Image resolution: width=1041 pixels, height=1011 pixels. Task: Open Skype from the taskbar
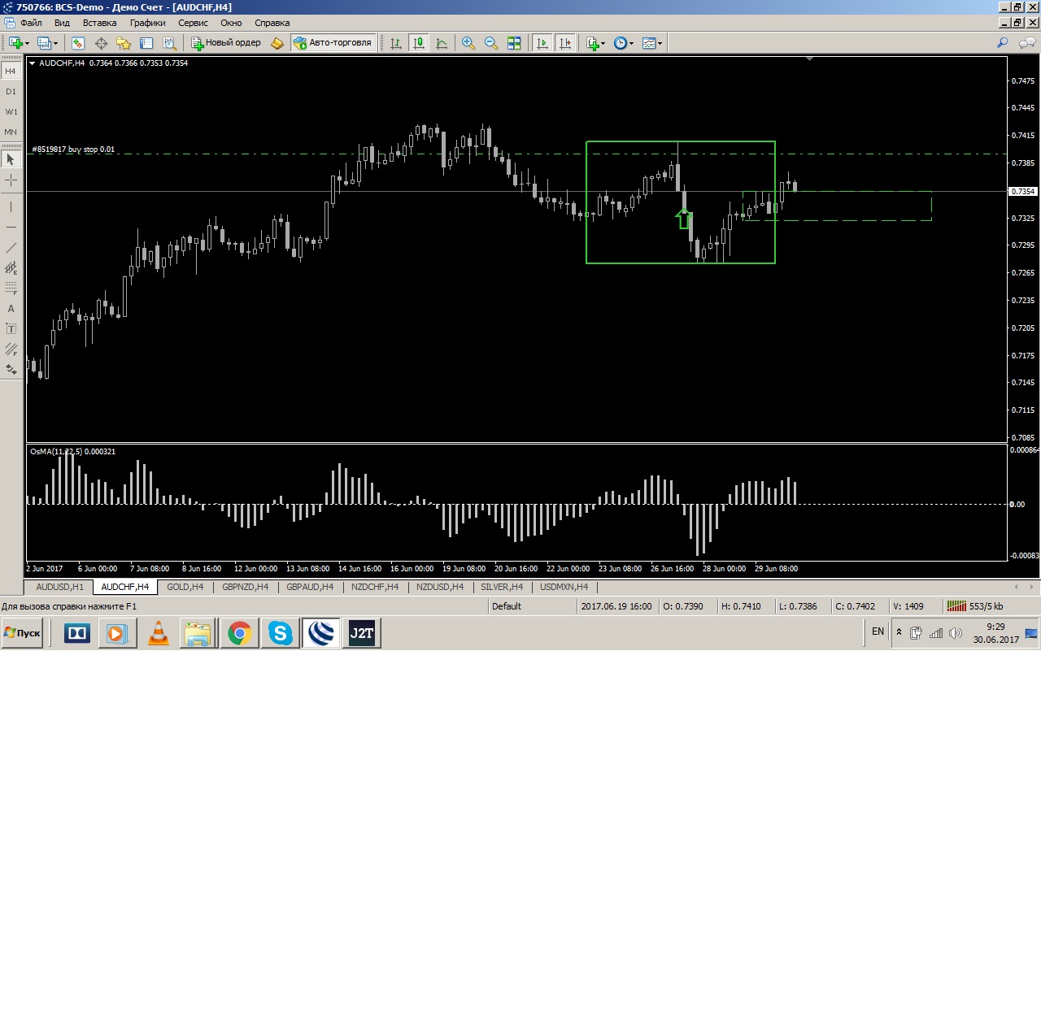click(x=280, y=633)
